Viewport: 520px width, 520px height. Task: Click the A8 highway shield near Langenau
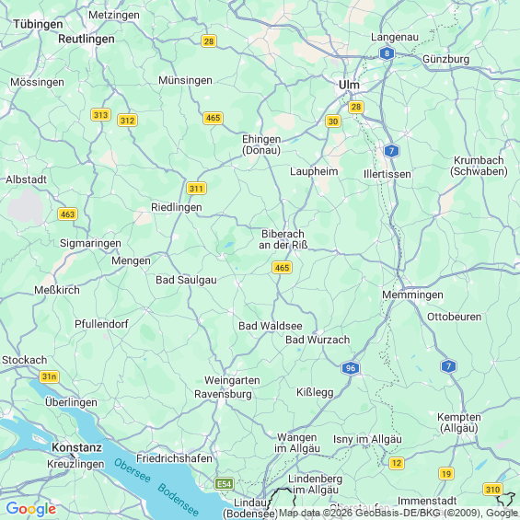click(387, 53)
